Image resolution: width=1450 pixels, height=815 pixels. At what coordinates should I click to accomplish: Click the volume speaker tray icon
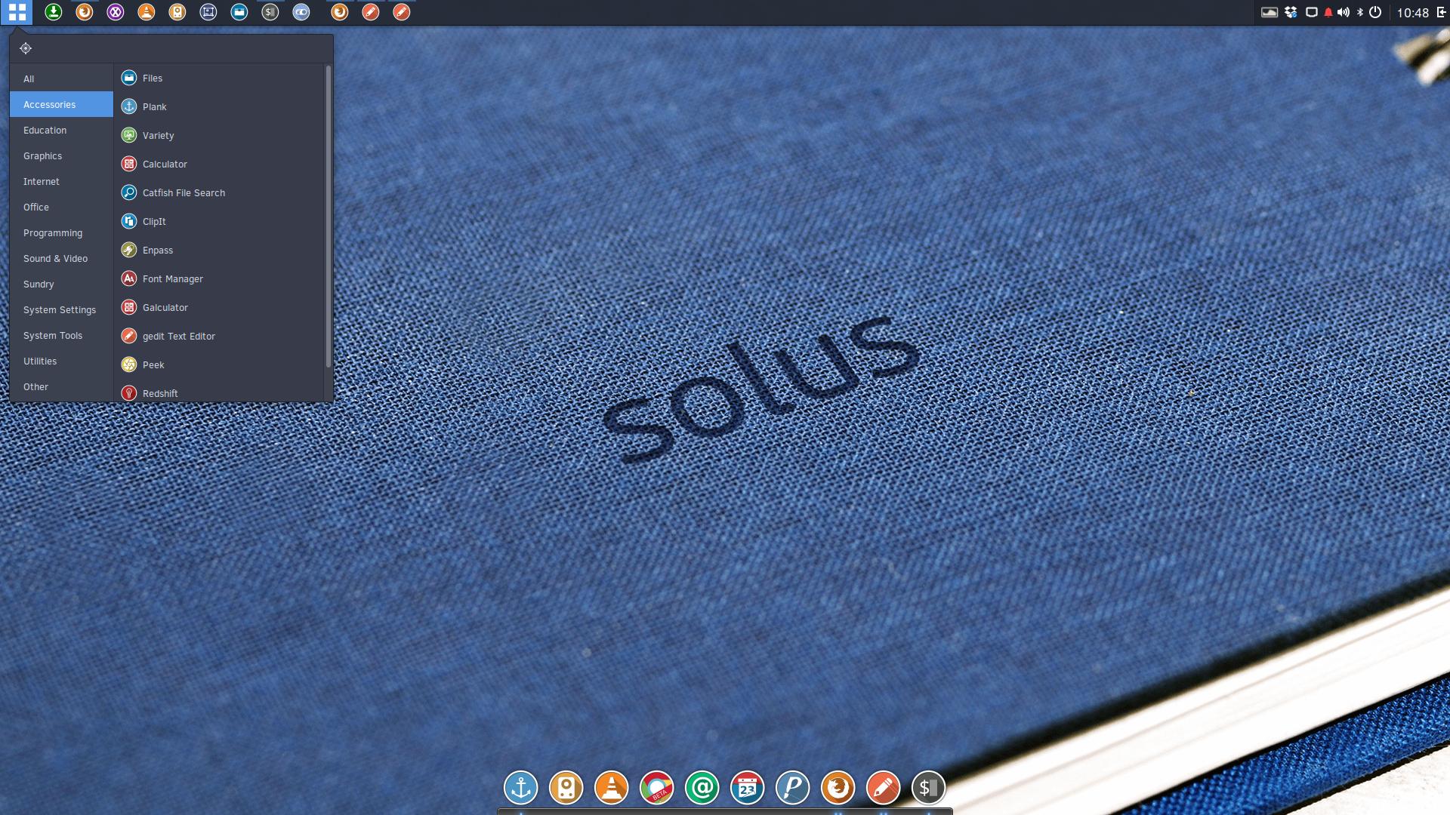pos(1343,12)
